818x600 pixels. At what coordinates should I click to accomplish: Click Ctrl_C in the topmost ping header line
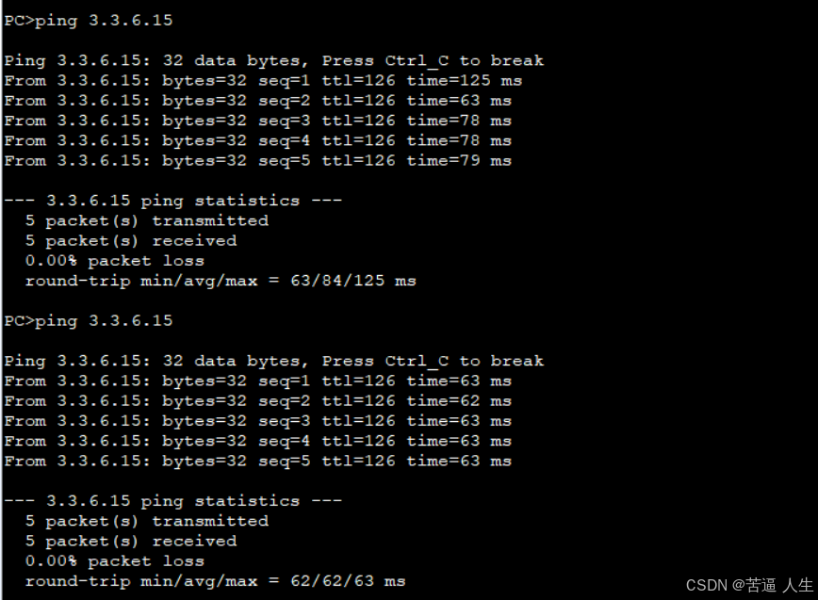[x=417, y=61]
